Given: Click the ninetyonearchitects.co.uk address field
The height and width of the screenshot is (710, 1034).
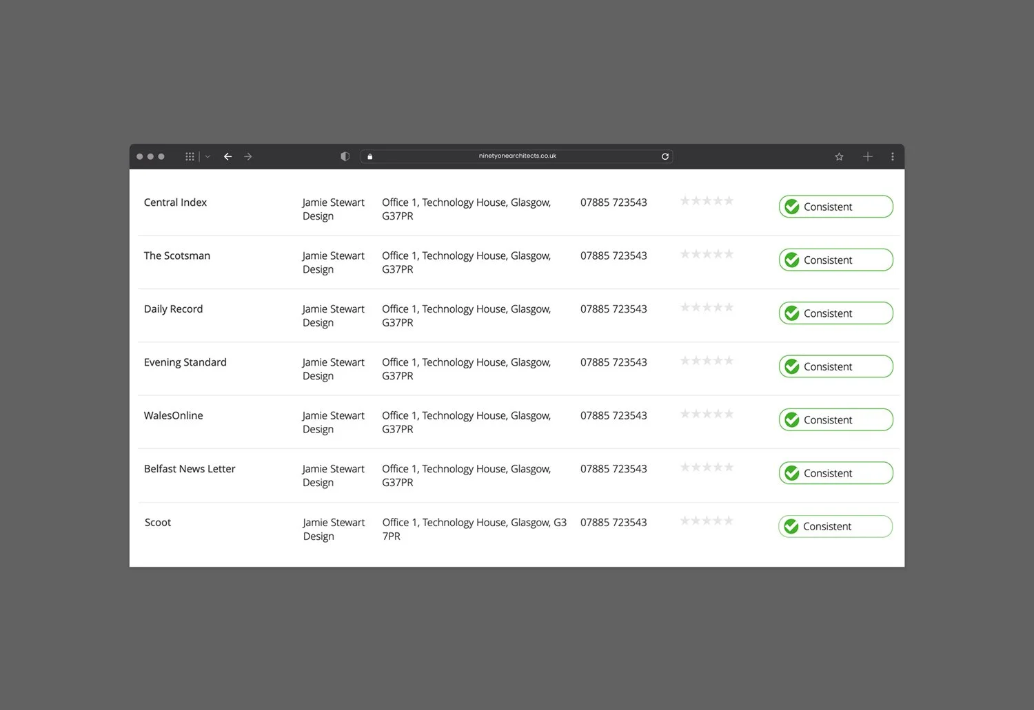Looking at the screenshot, I should point(517,156).
